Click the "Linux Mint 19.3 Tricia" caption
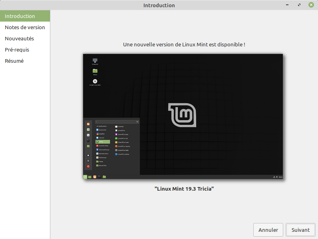The width and height of the screenshot is (318, 239). [x=184, y=189]
